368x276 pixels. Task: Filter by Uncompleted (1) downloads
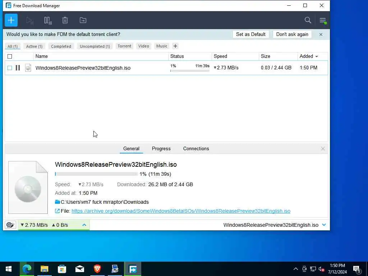(95, 46)
